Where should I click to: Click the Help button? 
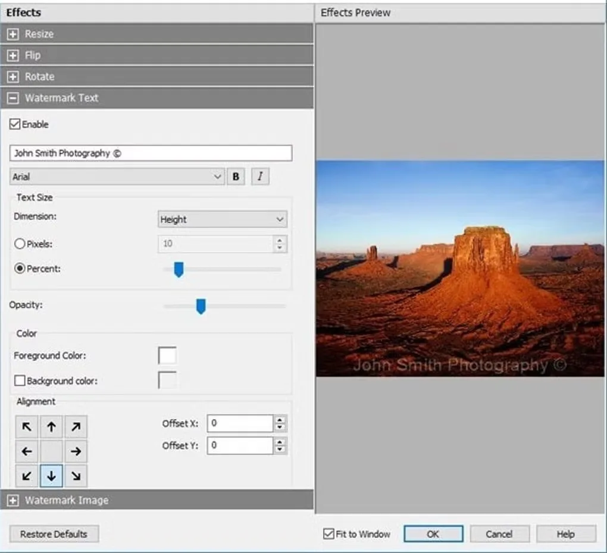click(566, 534)
